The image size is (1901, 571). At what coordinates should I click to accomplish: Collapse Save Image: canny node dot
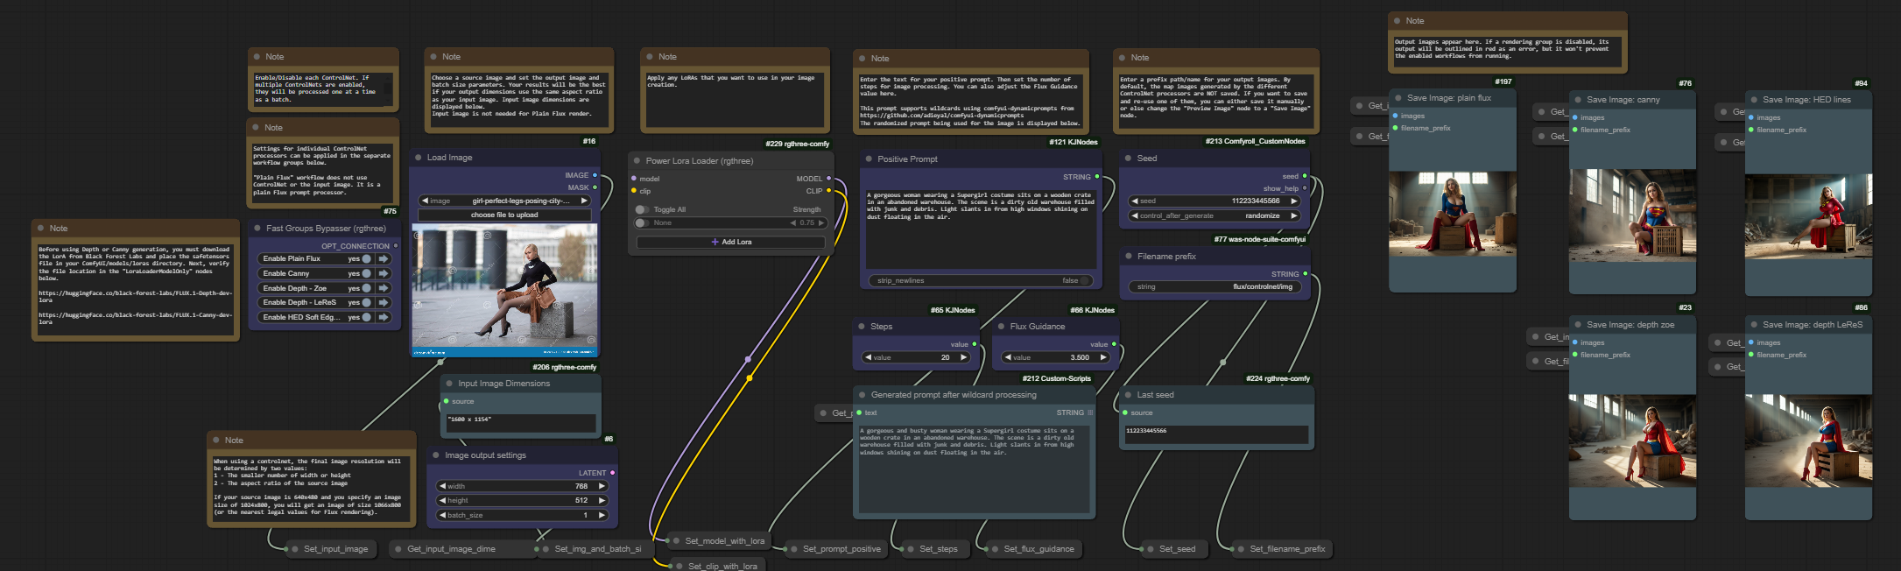1578,100
